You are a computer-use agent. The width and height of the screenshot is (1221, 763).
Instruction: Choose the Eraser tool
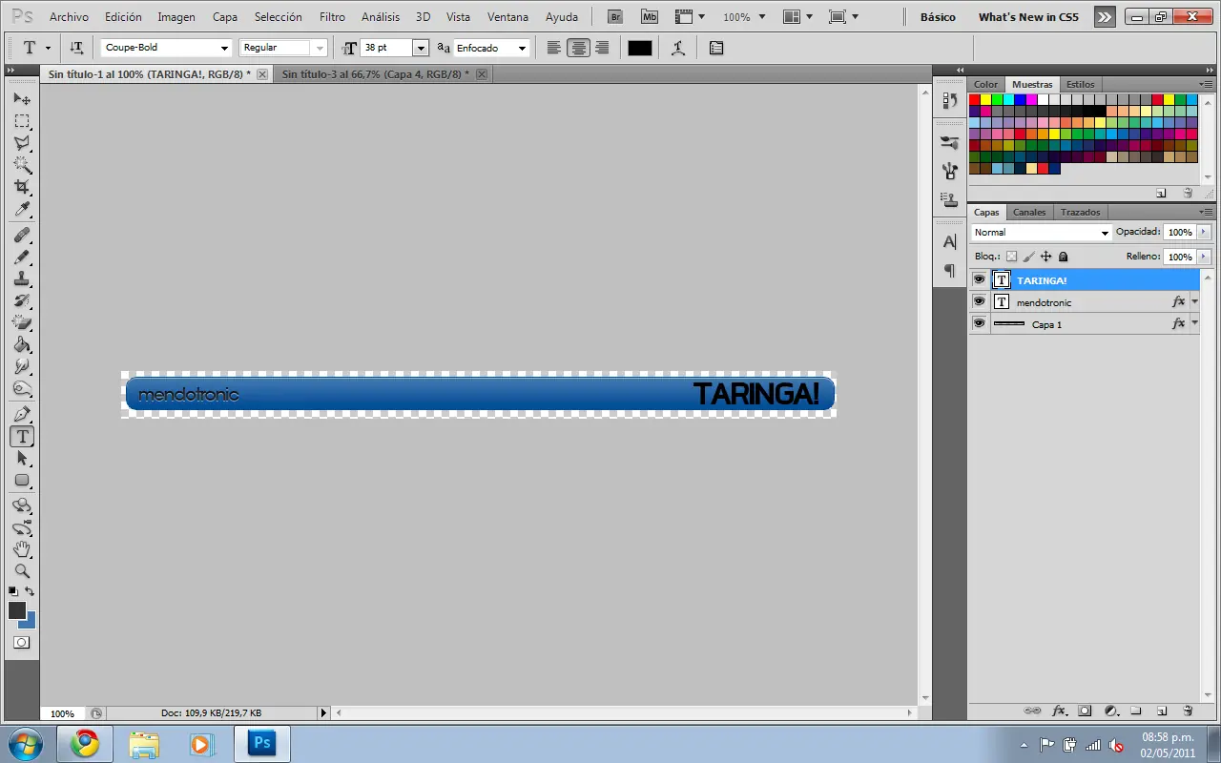tap(22, 322)
